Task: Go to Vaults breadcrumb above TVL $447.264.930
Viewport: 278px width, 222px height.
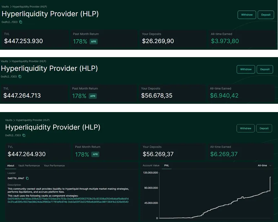Action: (x=9, y=120)
